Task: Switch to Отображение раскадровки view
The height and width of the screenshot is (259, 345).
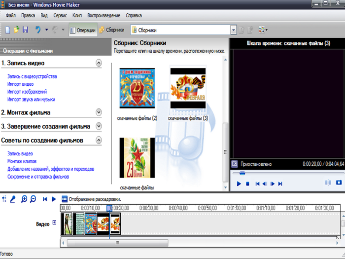Action: pyautogui.click(x=91, y=199)
